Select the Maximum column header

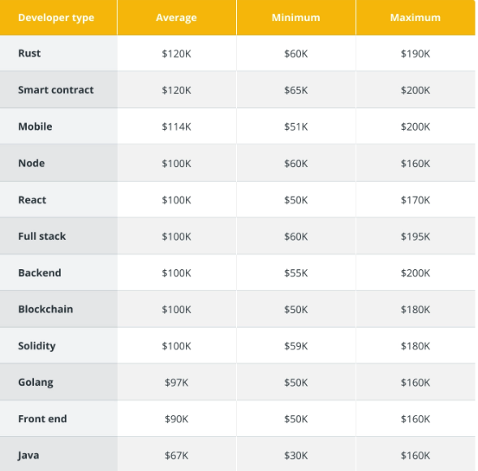(x=416, y=18)
